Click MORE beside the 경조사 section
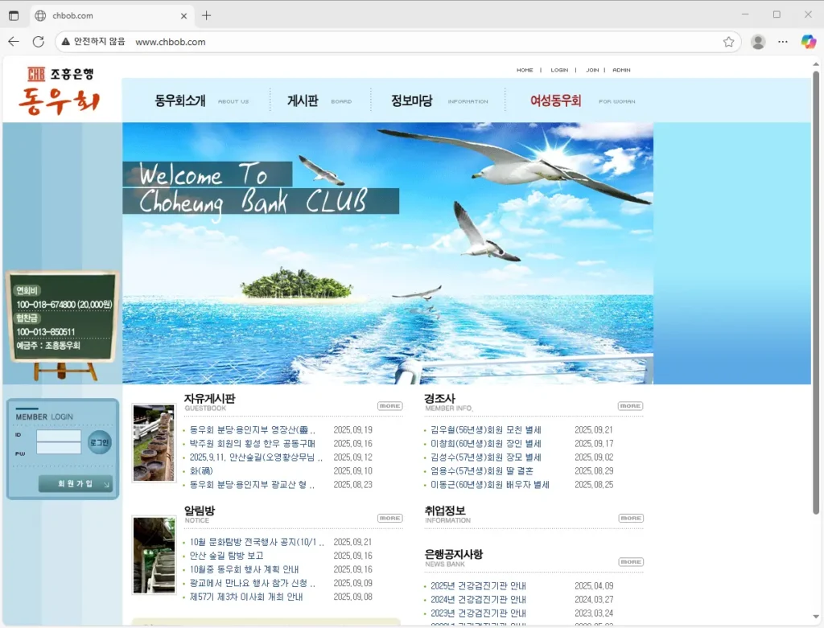Screen dimensions: 824x628 pyautogui.click(x=630, y=406)
